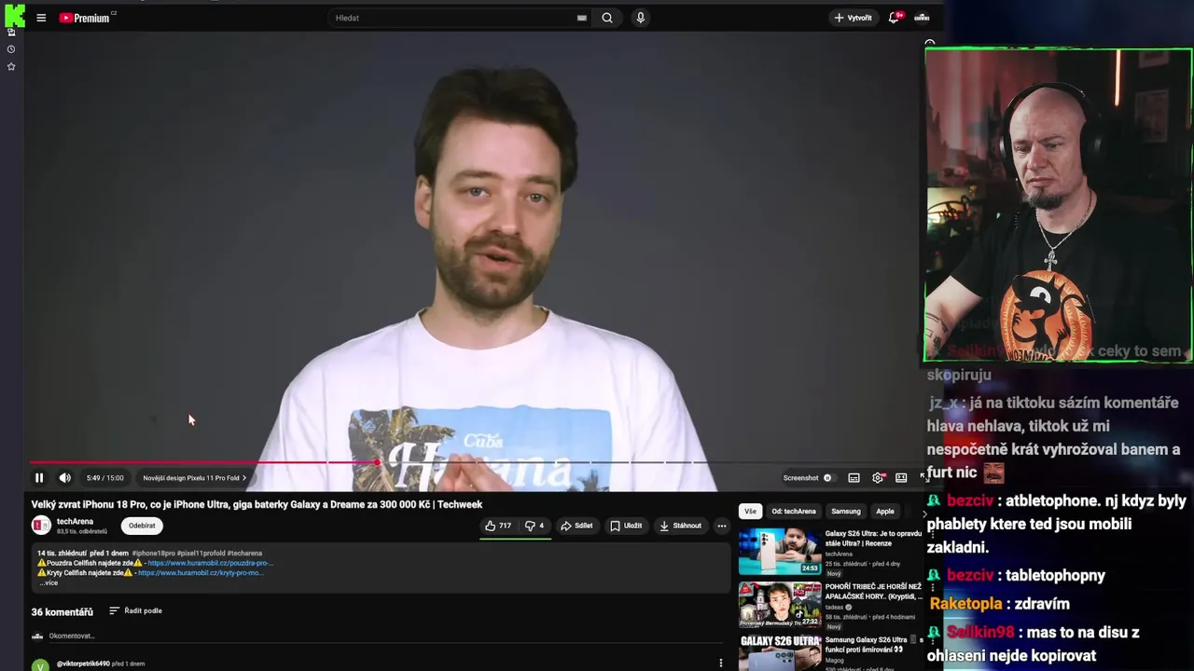Viewport: 1194px width, 671px height.
Task: Start voice search with microphone icon
Action: pos(640,18)
